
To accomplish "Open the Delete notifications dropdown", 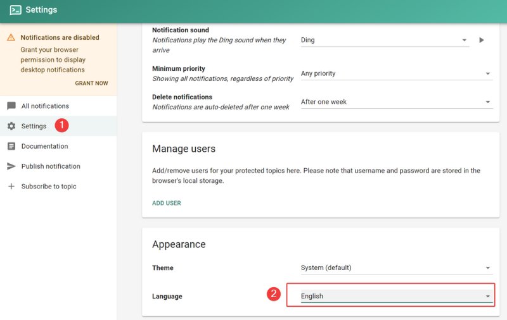I will tap(397, 102).
